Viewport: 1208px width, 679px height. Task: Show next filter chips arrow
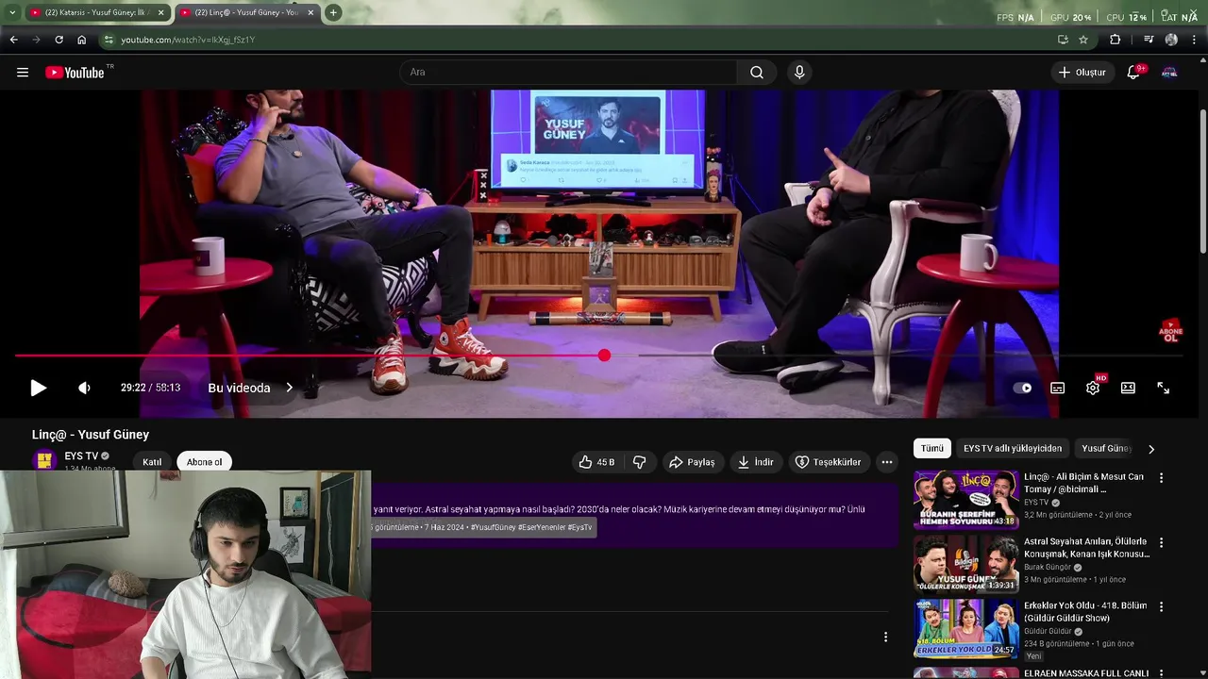pos(1150,449)
